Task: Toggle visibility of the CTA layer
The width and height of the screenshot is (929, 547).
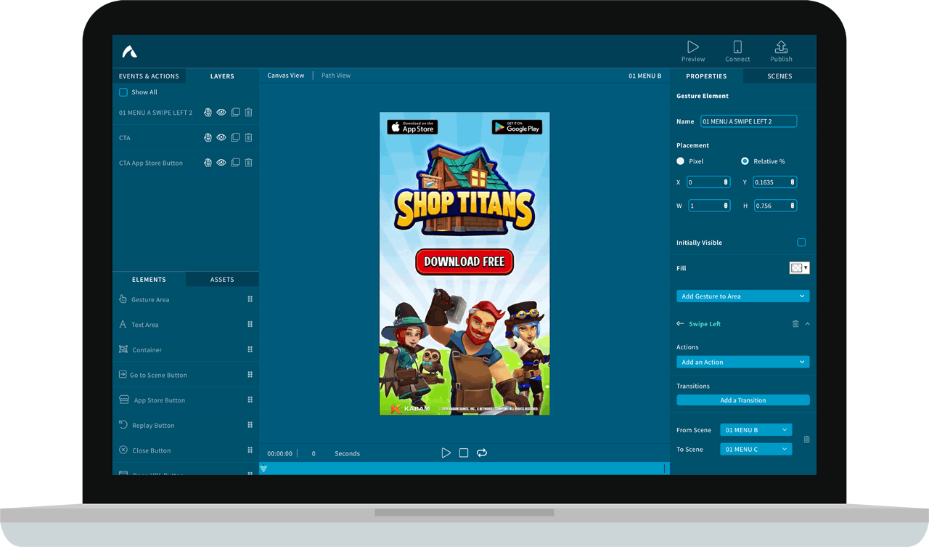Action: tap(221, 137)
